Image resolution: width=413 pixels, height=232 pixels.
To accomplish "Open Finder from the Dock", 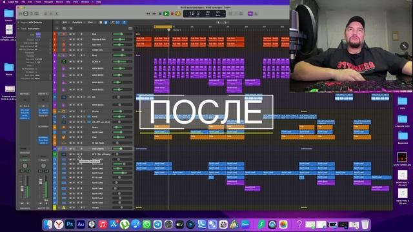I will point(48,224).
